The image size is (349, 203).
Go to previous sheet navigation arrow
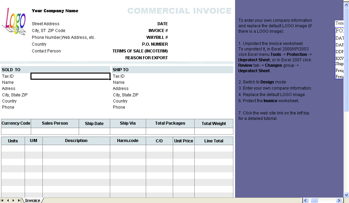click(x=8, y=200)
